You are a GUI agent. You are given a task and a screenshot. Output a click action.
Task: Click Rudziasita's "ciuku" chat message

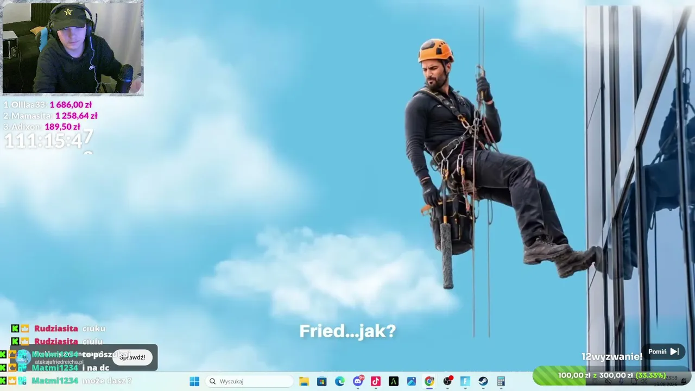pyautogui.click(x=93, y=329)
